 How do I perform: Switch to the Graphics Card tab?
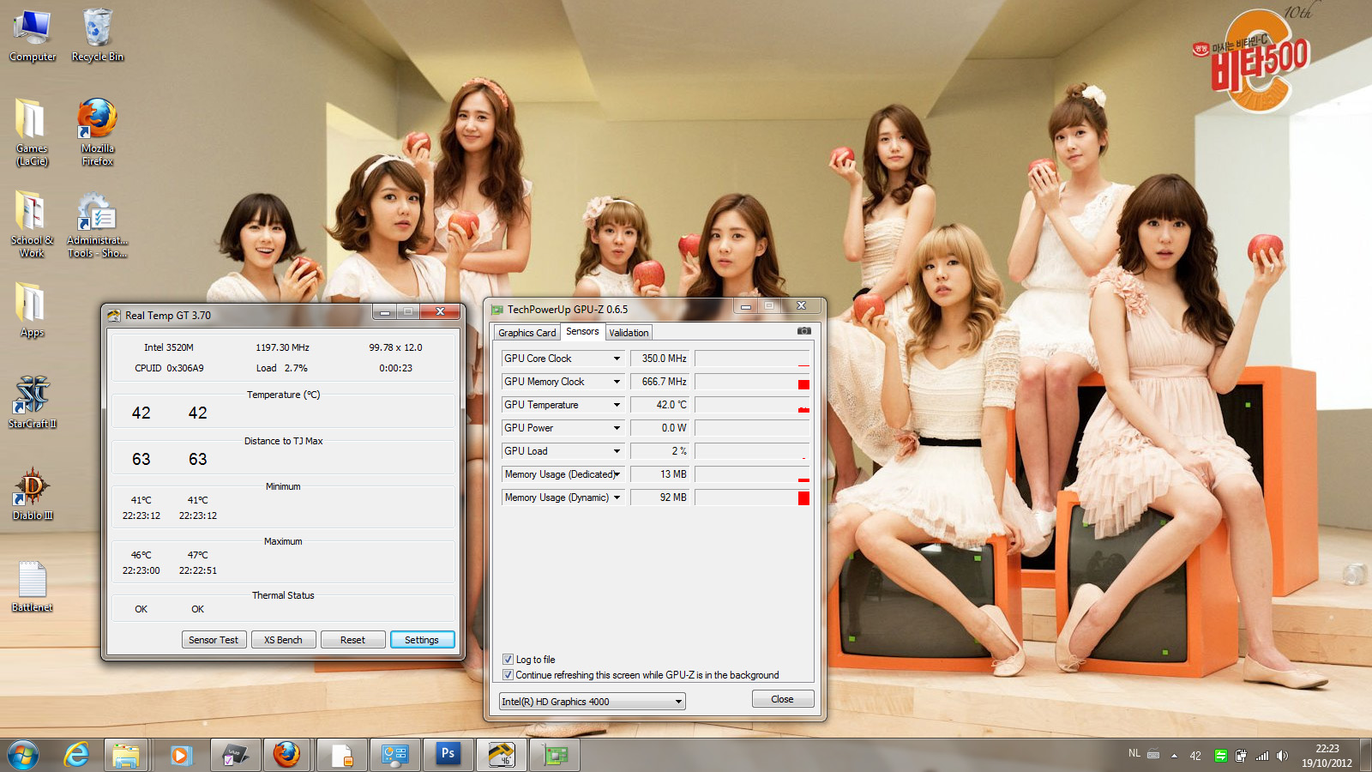coord(527,333)
